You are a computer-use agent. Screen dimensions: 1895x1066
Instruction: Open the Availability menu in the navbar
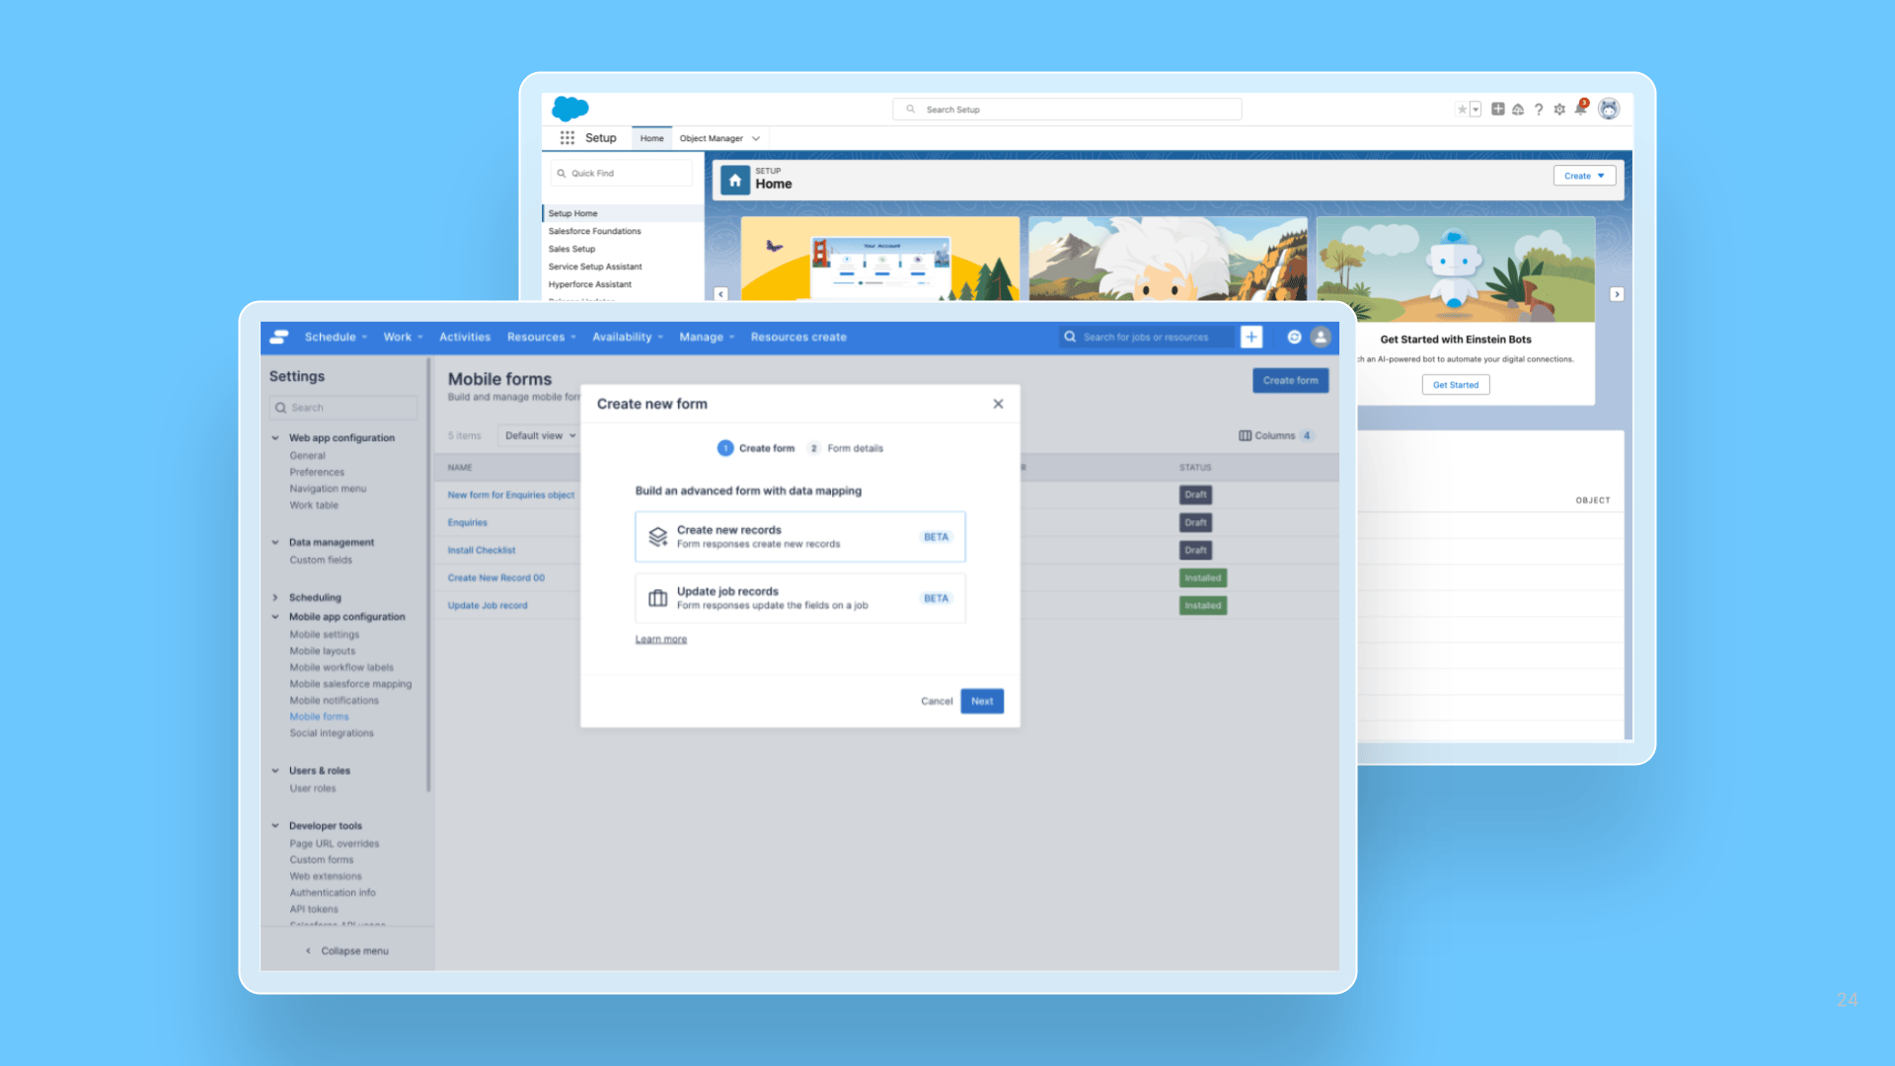[x=628, y=337]
